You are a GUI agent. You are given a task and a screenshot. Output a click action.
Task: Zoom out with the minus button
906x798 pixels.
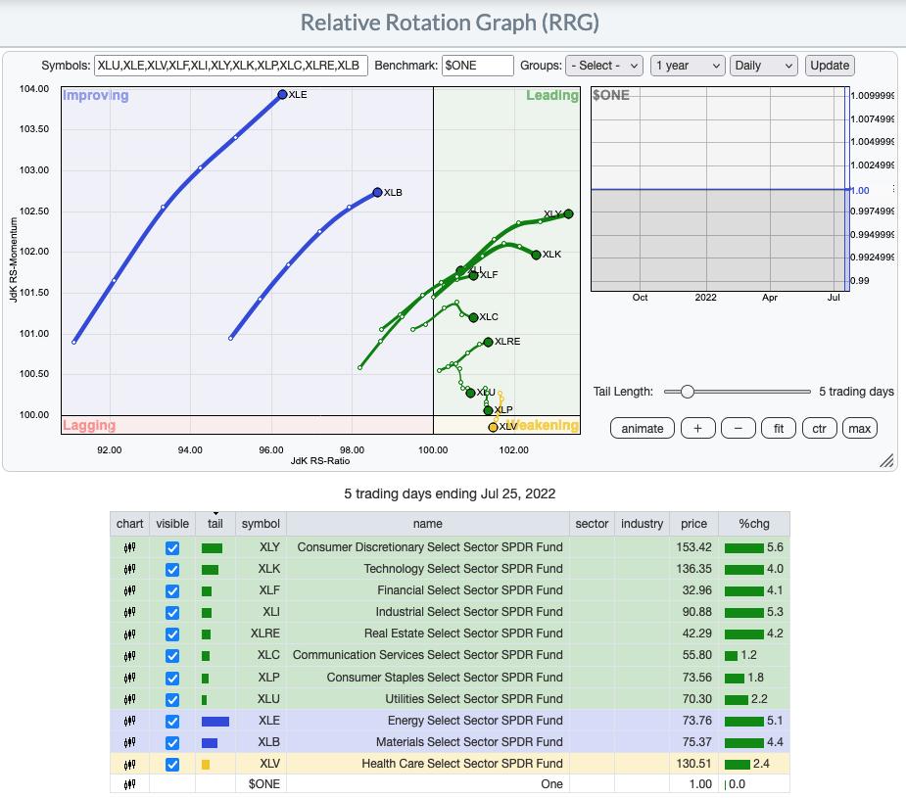pyautogui.click(x=738, y=429)
